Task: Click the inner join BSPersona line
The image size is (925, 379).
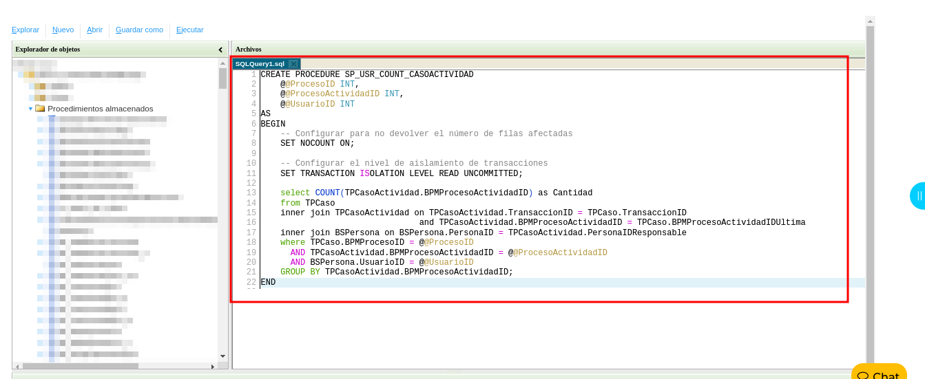Action: tap(484, 233)
